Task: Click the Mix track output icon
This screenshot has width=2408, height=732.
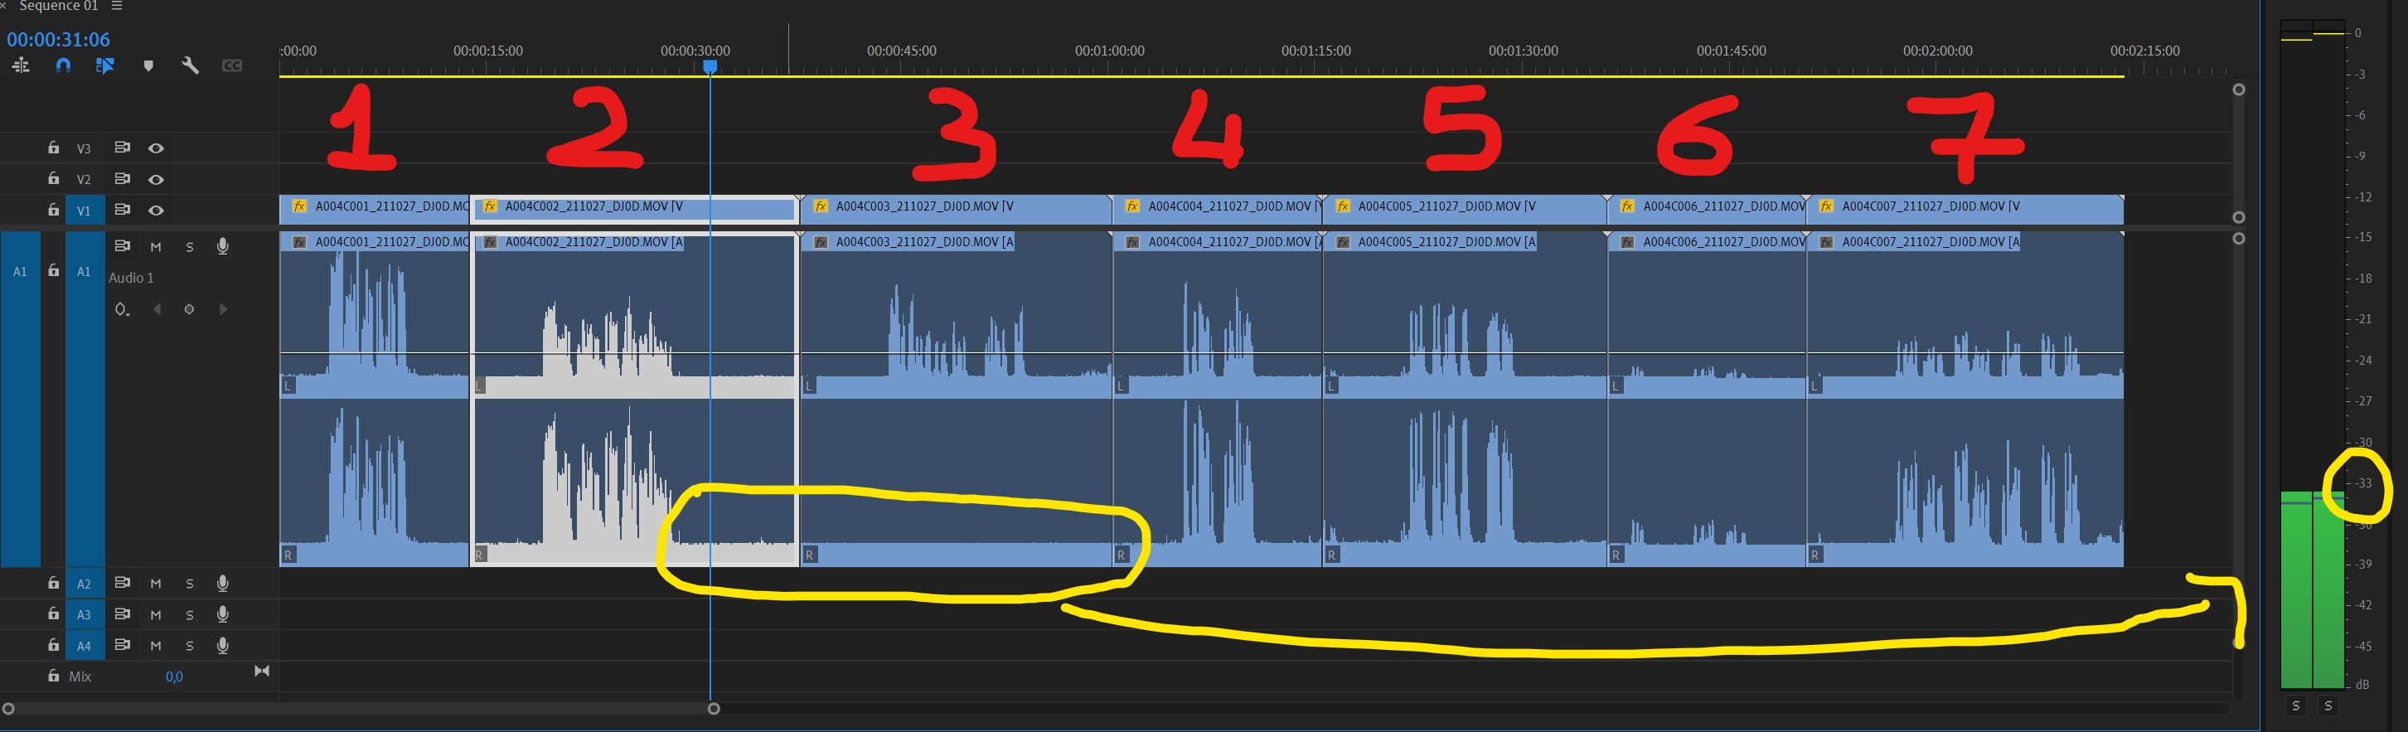Action: coord(262,671)
